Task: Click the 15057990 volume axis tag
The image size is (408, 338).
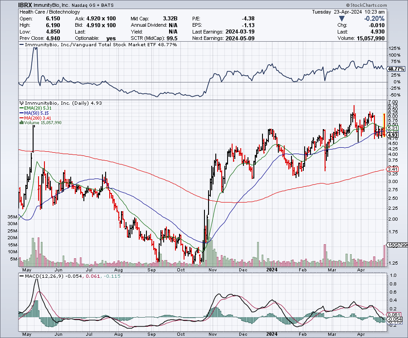Action: [x=396, y=245]
